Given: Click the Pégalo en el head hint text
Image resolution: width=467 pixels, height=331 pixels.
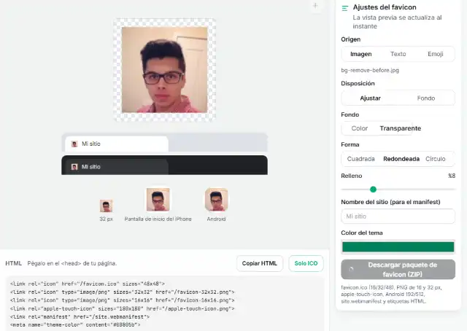Looking at the screenshot, I should (x=72, y=263).
